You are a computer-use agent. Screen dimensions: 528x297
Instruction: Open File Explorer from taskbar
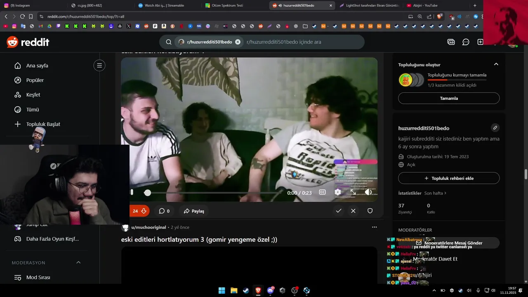click(234, 290)
